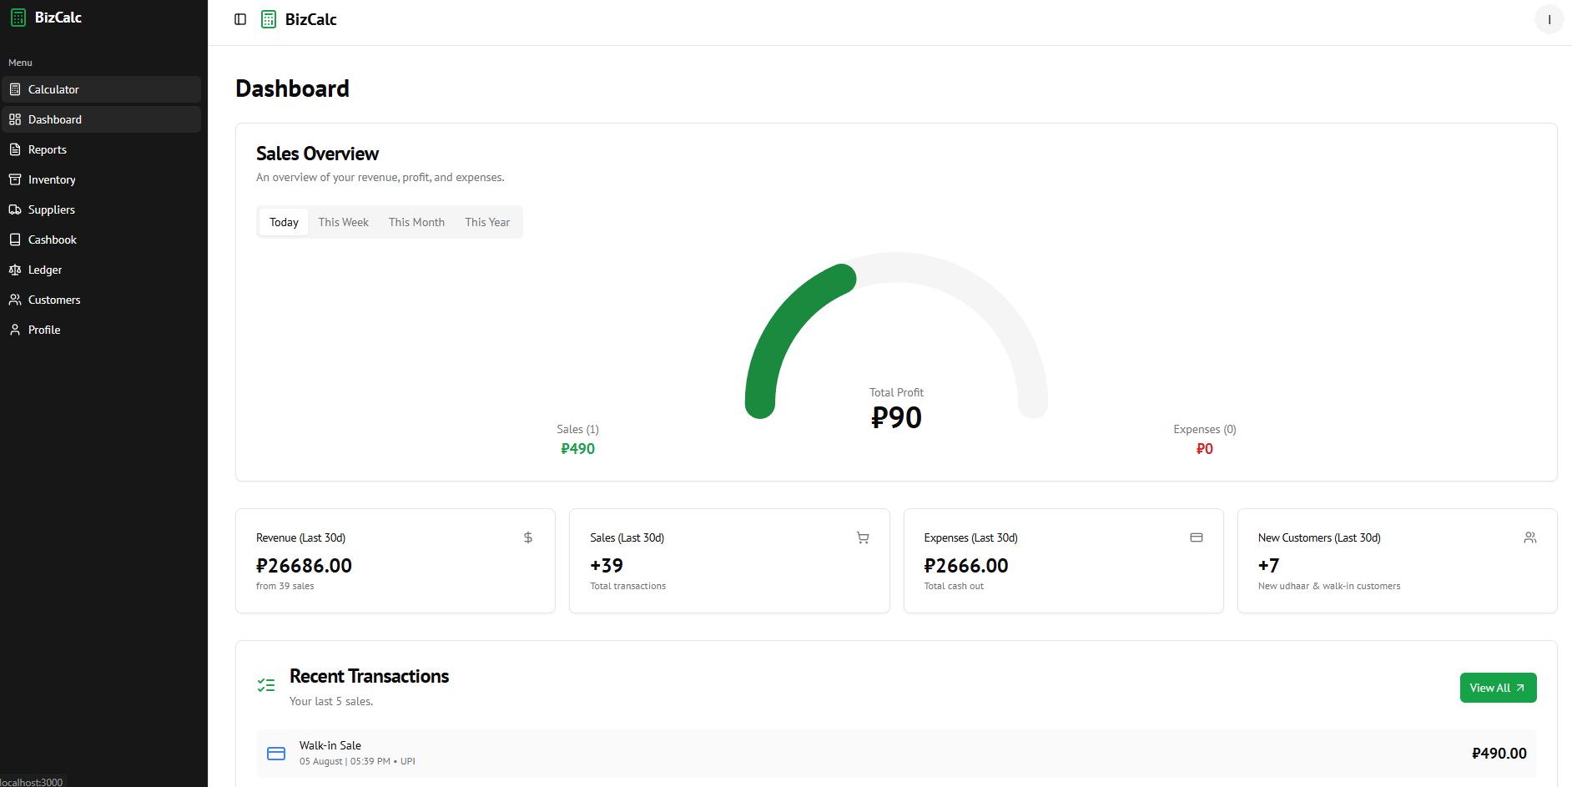Select the This Month tab
Viewport: 1572px width, 787px height.
point(416,222)
